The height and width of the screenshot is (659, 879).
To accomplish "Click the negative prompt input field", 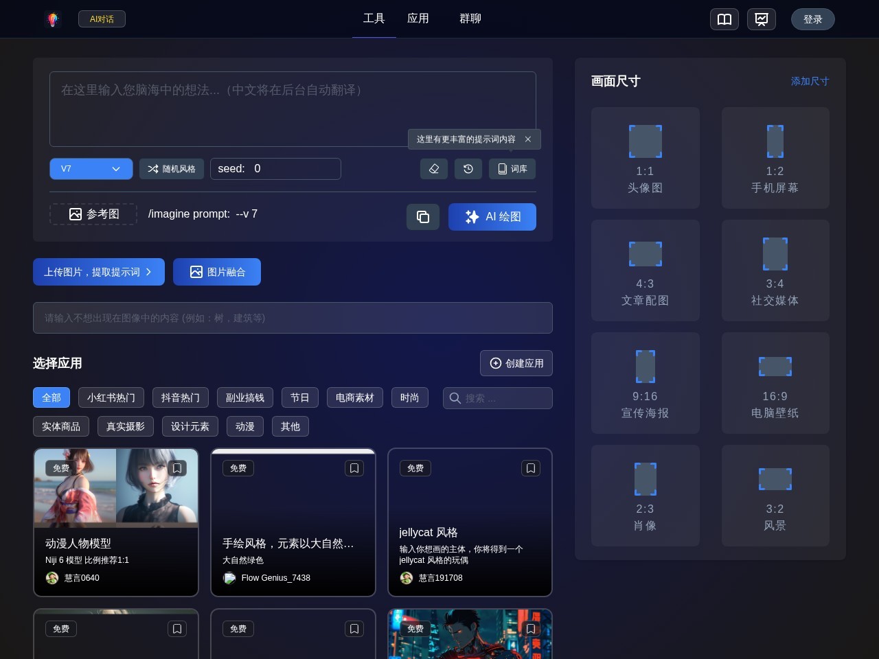I will point(293,318).
